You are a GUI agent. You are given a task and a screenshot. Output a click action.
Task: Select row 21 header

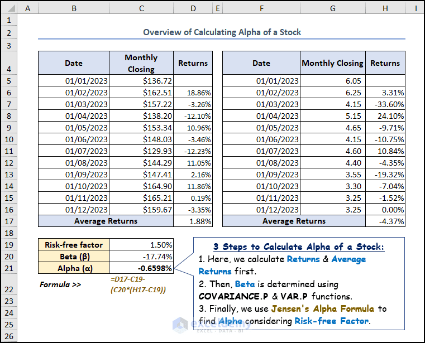click(9, 268)
